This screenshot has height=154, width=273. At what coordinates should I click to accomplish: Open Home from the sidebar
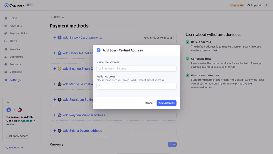13,18
